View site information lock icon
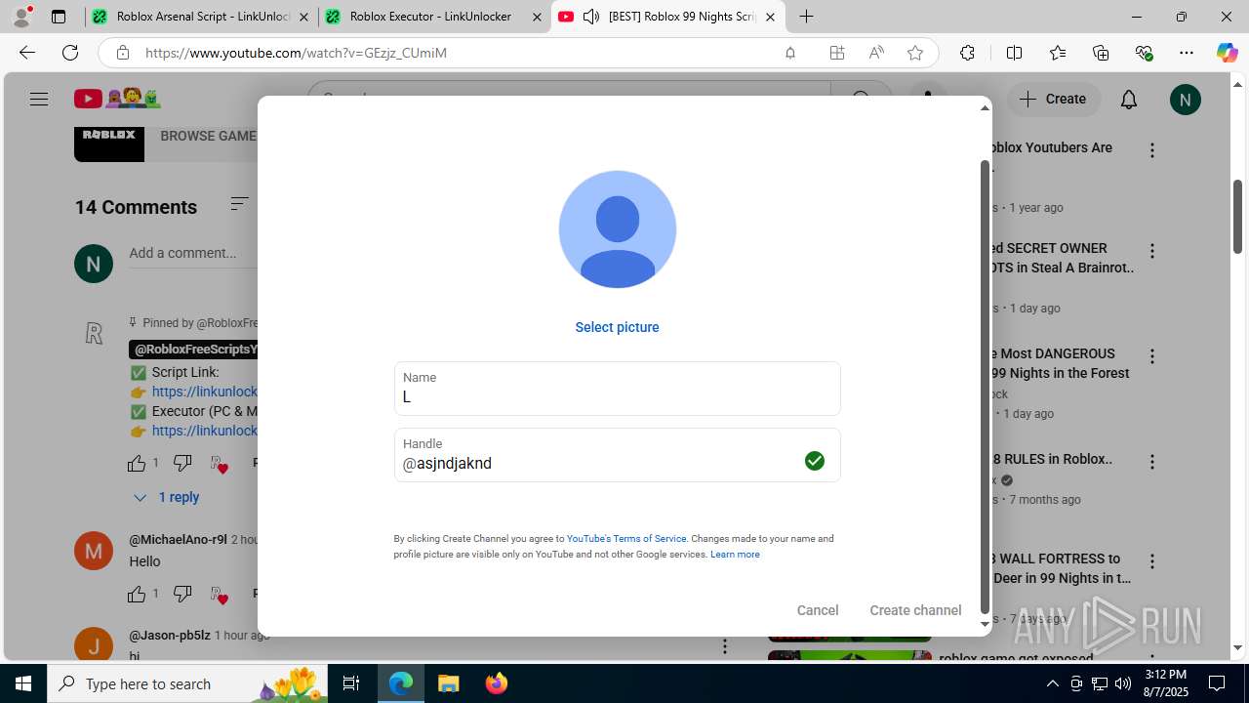The width and height of the screenshot is (1249, 703). pyautogui.click(x=122, y=53)
